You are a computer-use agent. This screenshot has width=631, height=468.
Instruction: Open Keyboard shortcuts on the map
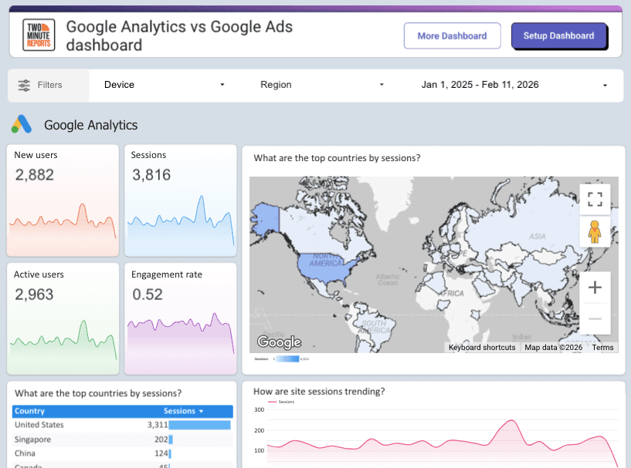pos(482,347)
